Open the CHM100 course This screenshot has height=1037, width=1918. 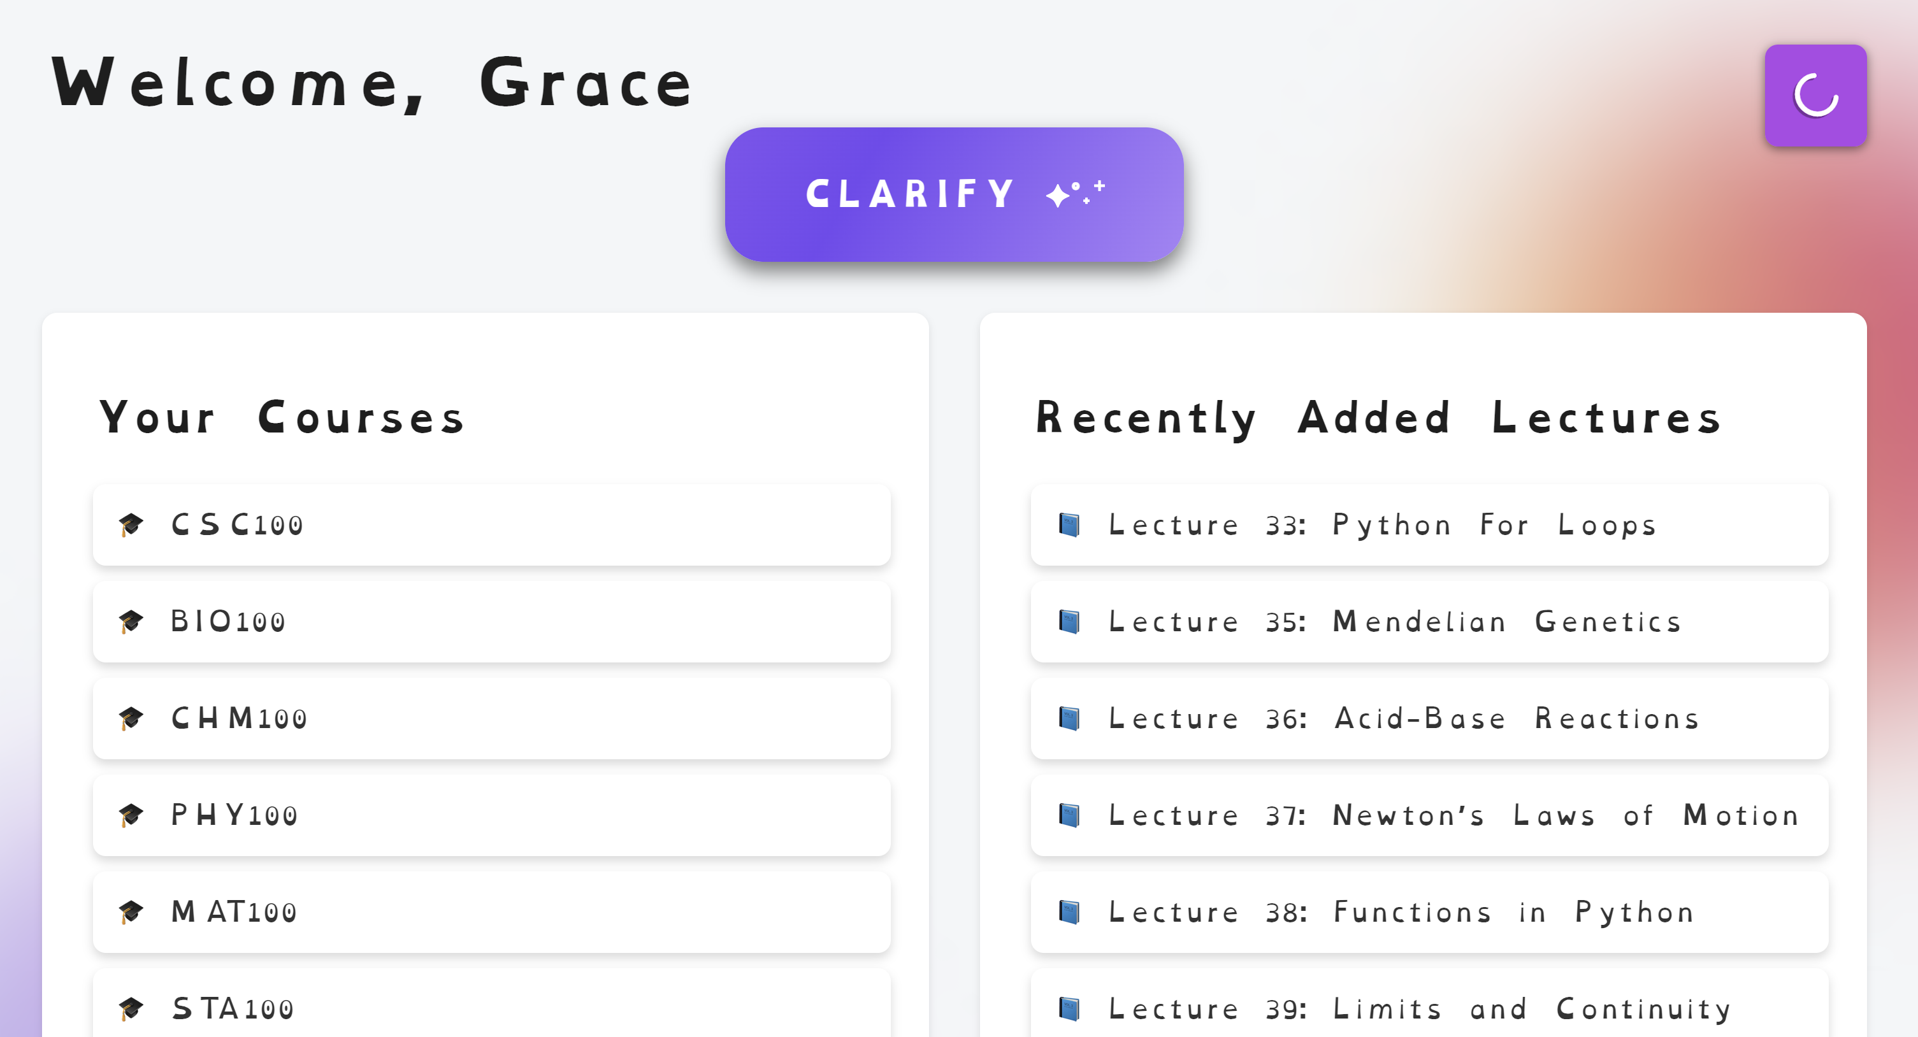pos(491,719)
